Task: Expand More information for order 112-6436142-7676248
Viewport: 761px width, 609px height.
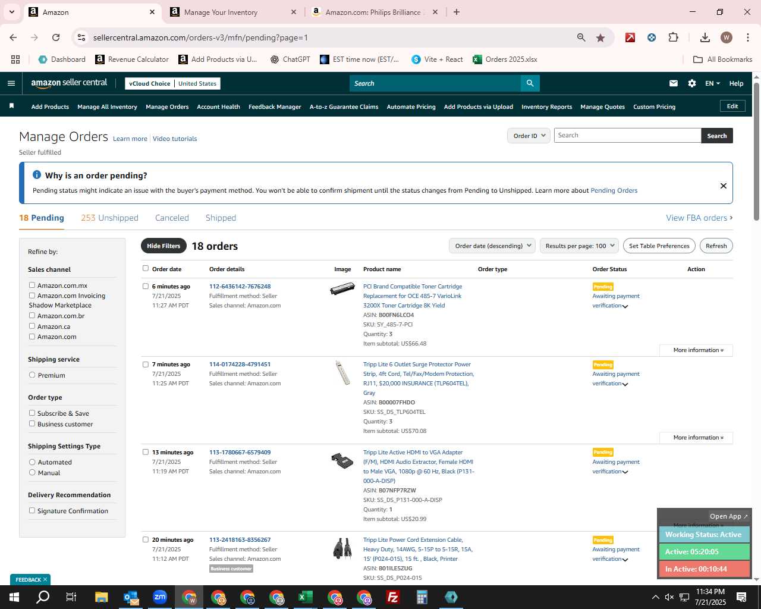Action: coord(696,350)
